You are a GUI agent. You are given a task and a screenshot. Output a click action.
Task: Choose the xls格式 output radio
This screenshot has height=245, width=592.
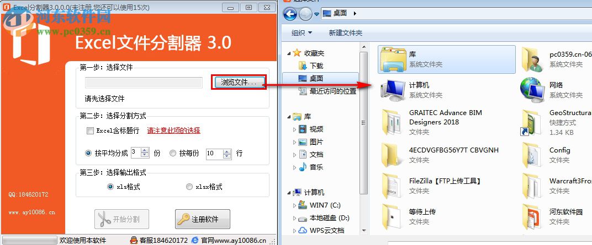pos(110,187)
